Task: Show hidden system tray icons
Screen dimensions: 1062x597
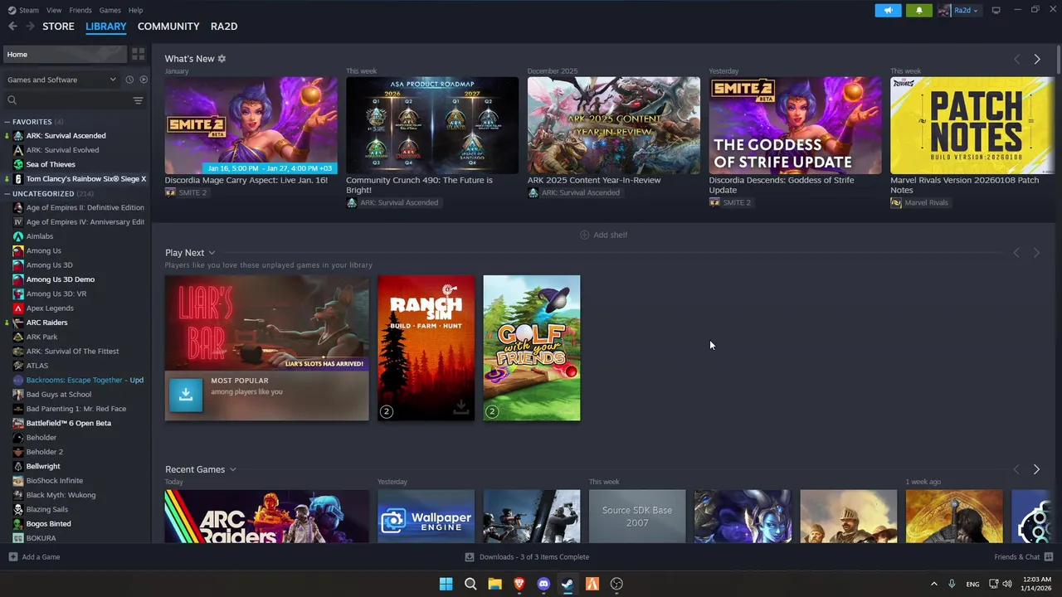Action: [933, 584]
